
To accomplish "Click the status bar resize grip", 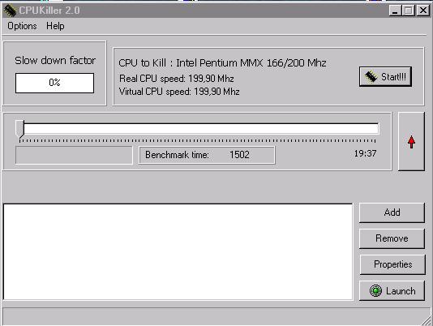I will click(x=427, y=320).
